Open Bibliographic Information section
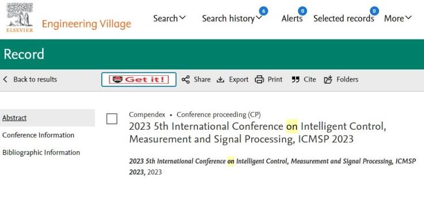This screenshot has height=217, width=424. pyautogui.click(x=41, y=153)
